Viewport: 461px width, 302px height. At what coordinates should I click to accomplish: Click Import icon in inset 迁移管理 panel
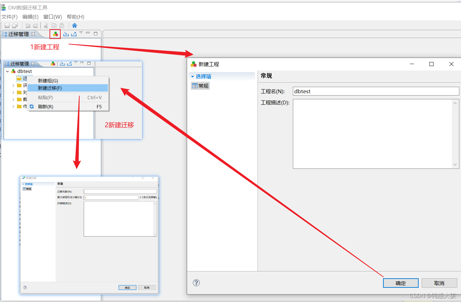point(62,63)
